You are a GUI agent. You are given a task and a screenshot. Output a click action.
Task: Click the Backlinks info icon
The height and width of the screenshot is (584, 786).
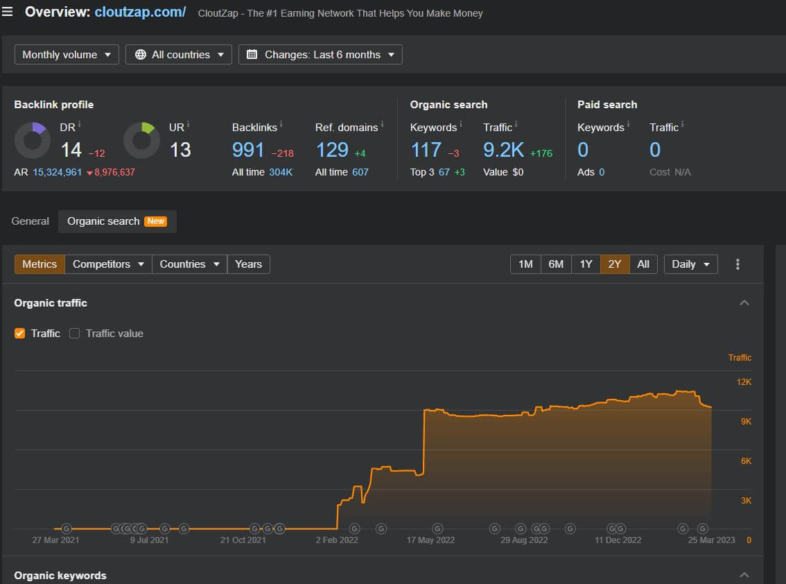point(282,125)
